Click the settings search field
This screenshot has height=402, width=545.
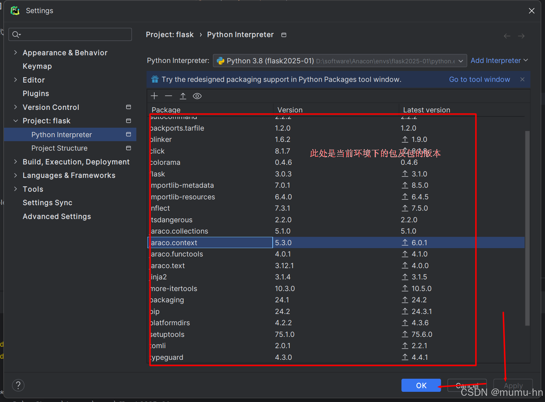[70, 34]
